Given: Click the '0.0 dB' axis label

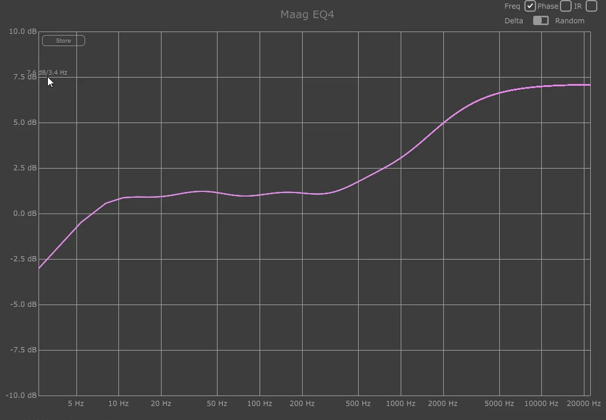Looking at the screenshot, I should (x=25, y=213).
